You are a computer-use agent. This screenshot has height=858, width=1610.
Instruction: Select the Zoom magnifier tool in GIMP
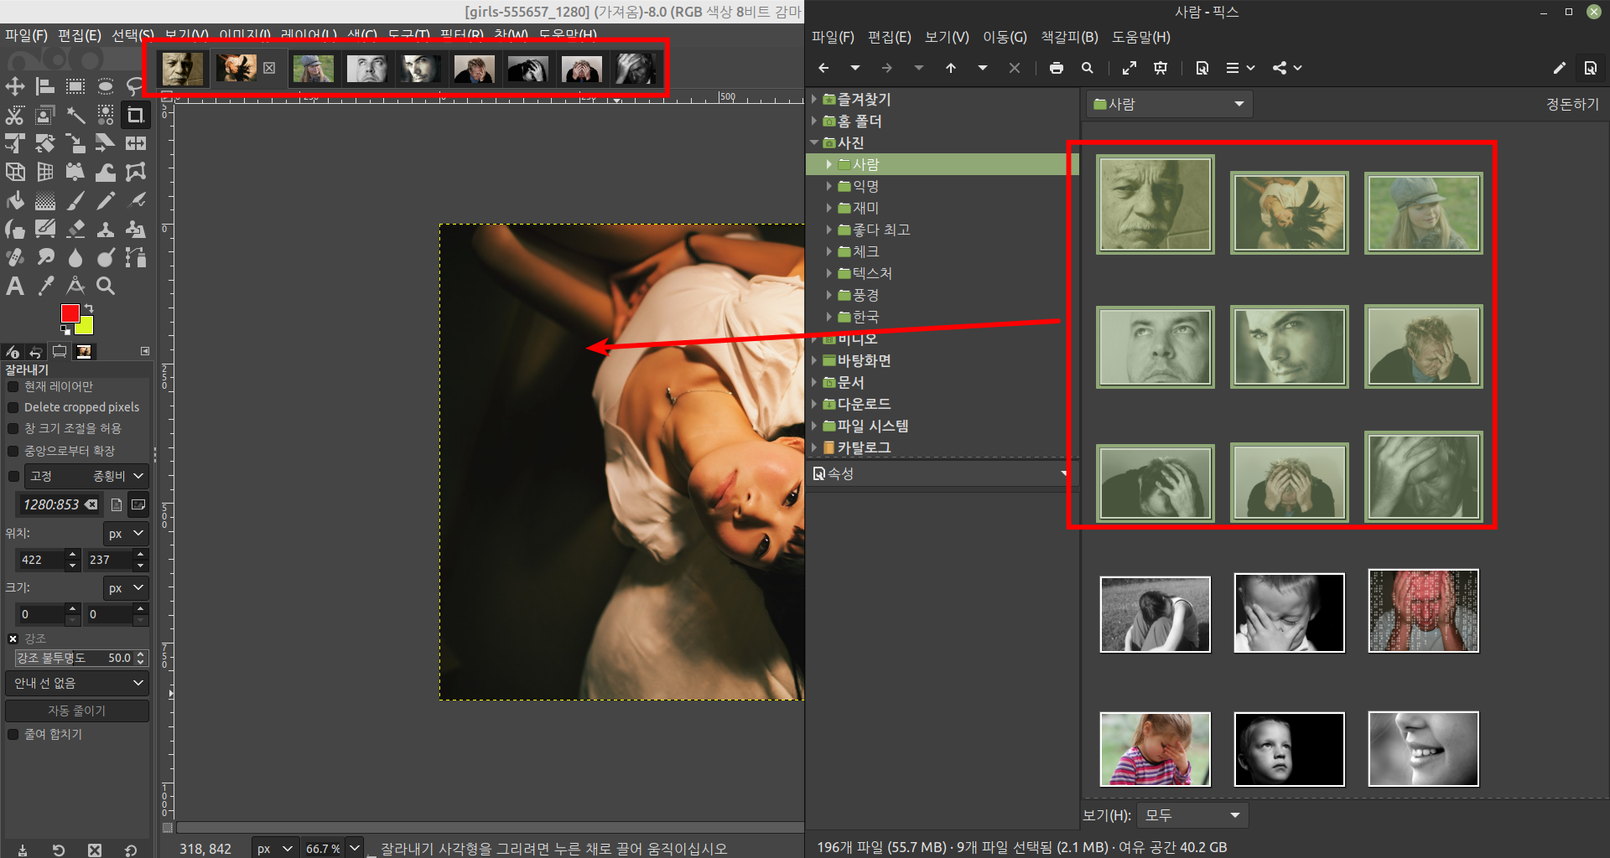[x=106, y=286]
